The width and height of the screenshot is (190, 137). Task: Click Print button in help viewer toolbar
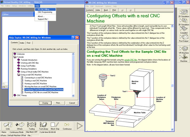(114, 10)
